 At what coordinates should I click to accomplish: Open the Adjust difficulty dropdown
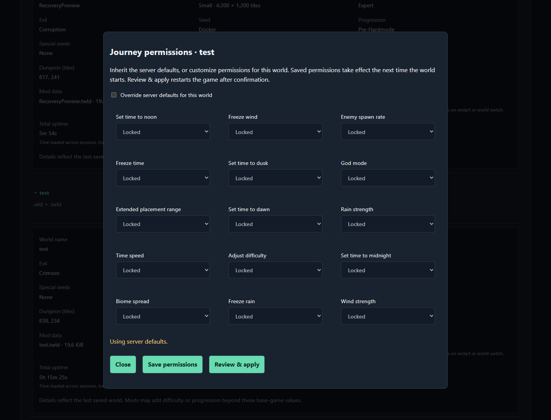275,270
